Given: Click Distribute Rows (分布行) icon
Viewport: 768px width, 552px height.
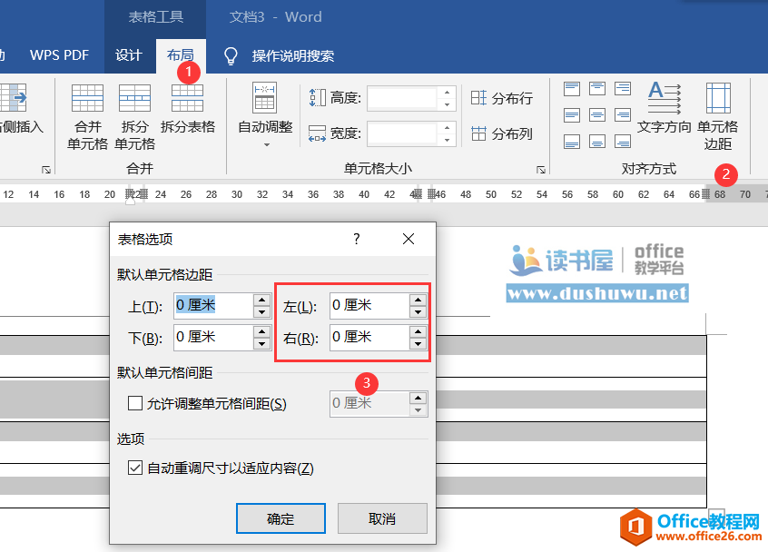Looking at the screenshot, I should [479, 98].
